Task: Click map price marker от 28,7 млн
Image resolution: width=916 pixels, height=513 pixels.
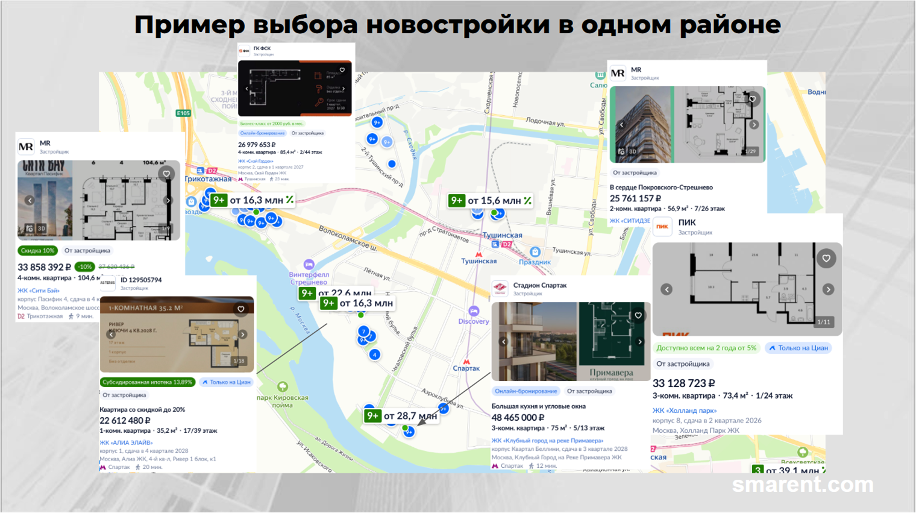Action: click(401, 416)
